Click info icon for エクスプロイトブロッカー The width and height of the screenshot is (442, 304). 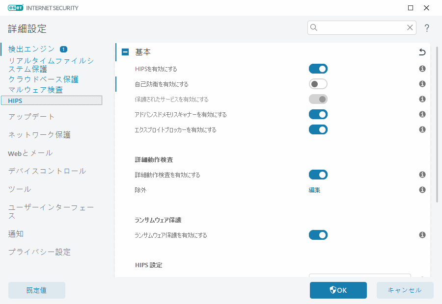coord(422,129)
